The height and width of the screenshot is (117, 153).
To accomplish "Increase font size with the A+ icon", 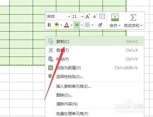I will (x=88, y=17).
